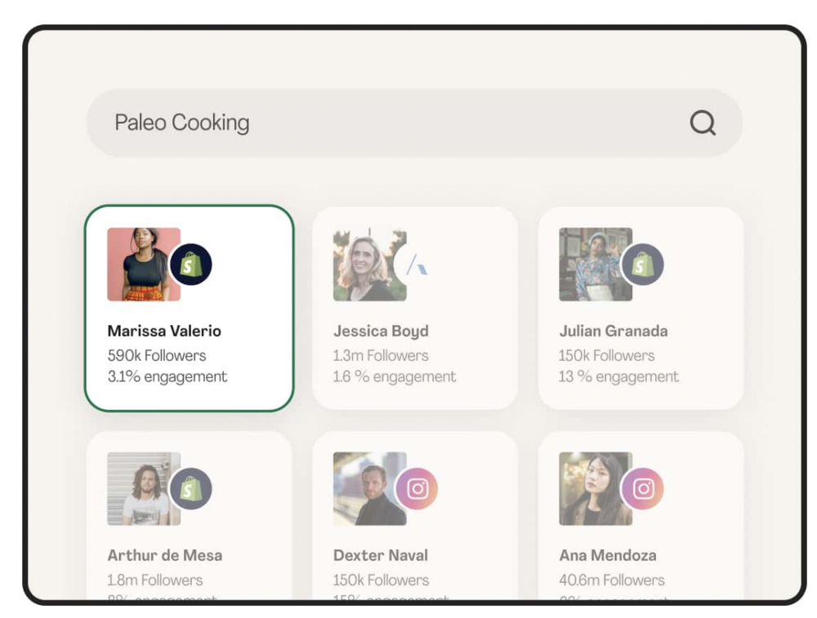
Task: Click the Shopify badge on Marissa Valerio's card
Action: (191, 265)
